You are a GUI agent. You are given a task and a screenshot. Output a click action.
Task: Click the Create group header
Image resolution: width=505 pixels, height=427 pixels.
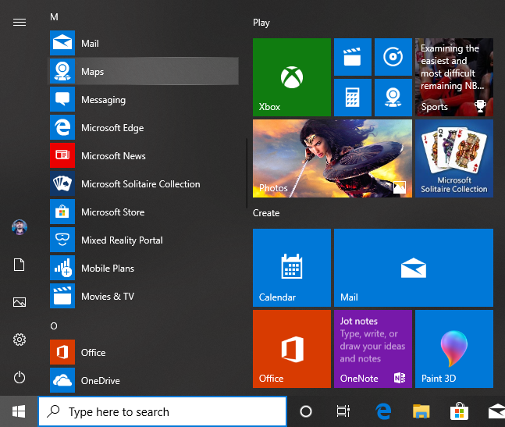266,213
